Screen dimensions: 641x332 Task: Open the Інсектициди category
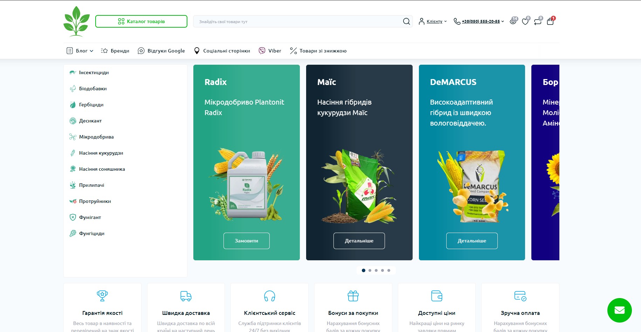pyautogui.click(x=94, y=72)
